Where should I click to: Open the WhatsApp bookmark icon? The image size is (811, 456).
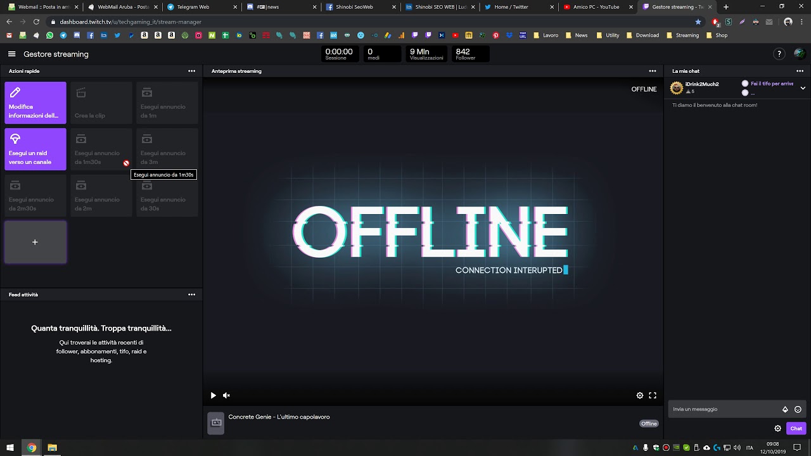[50, 35]
